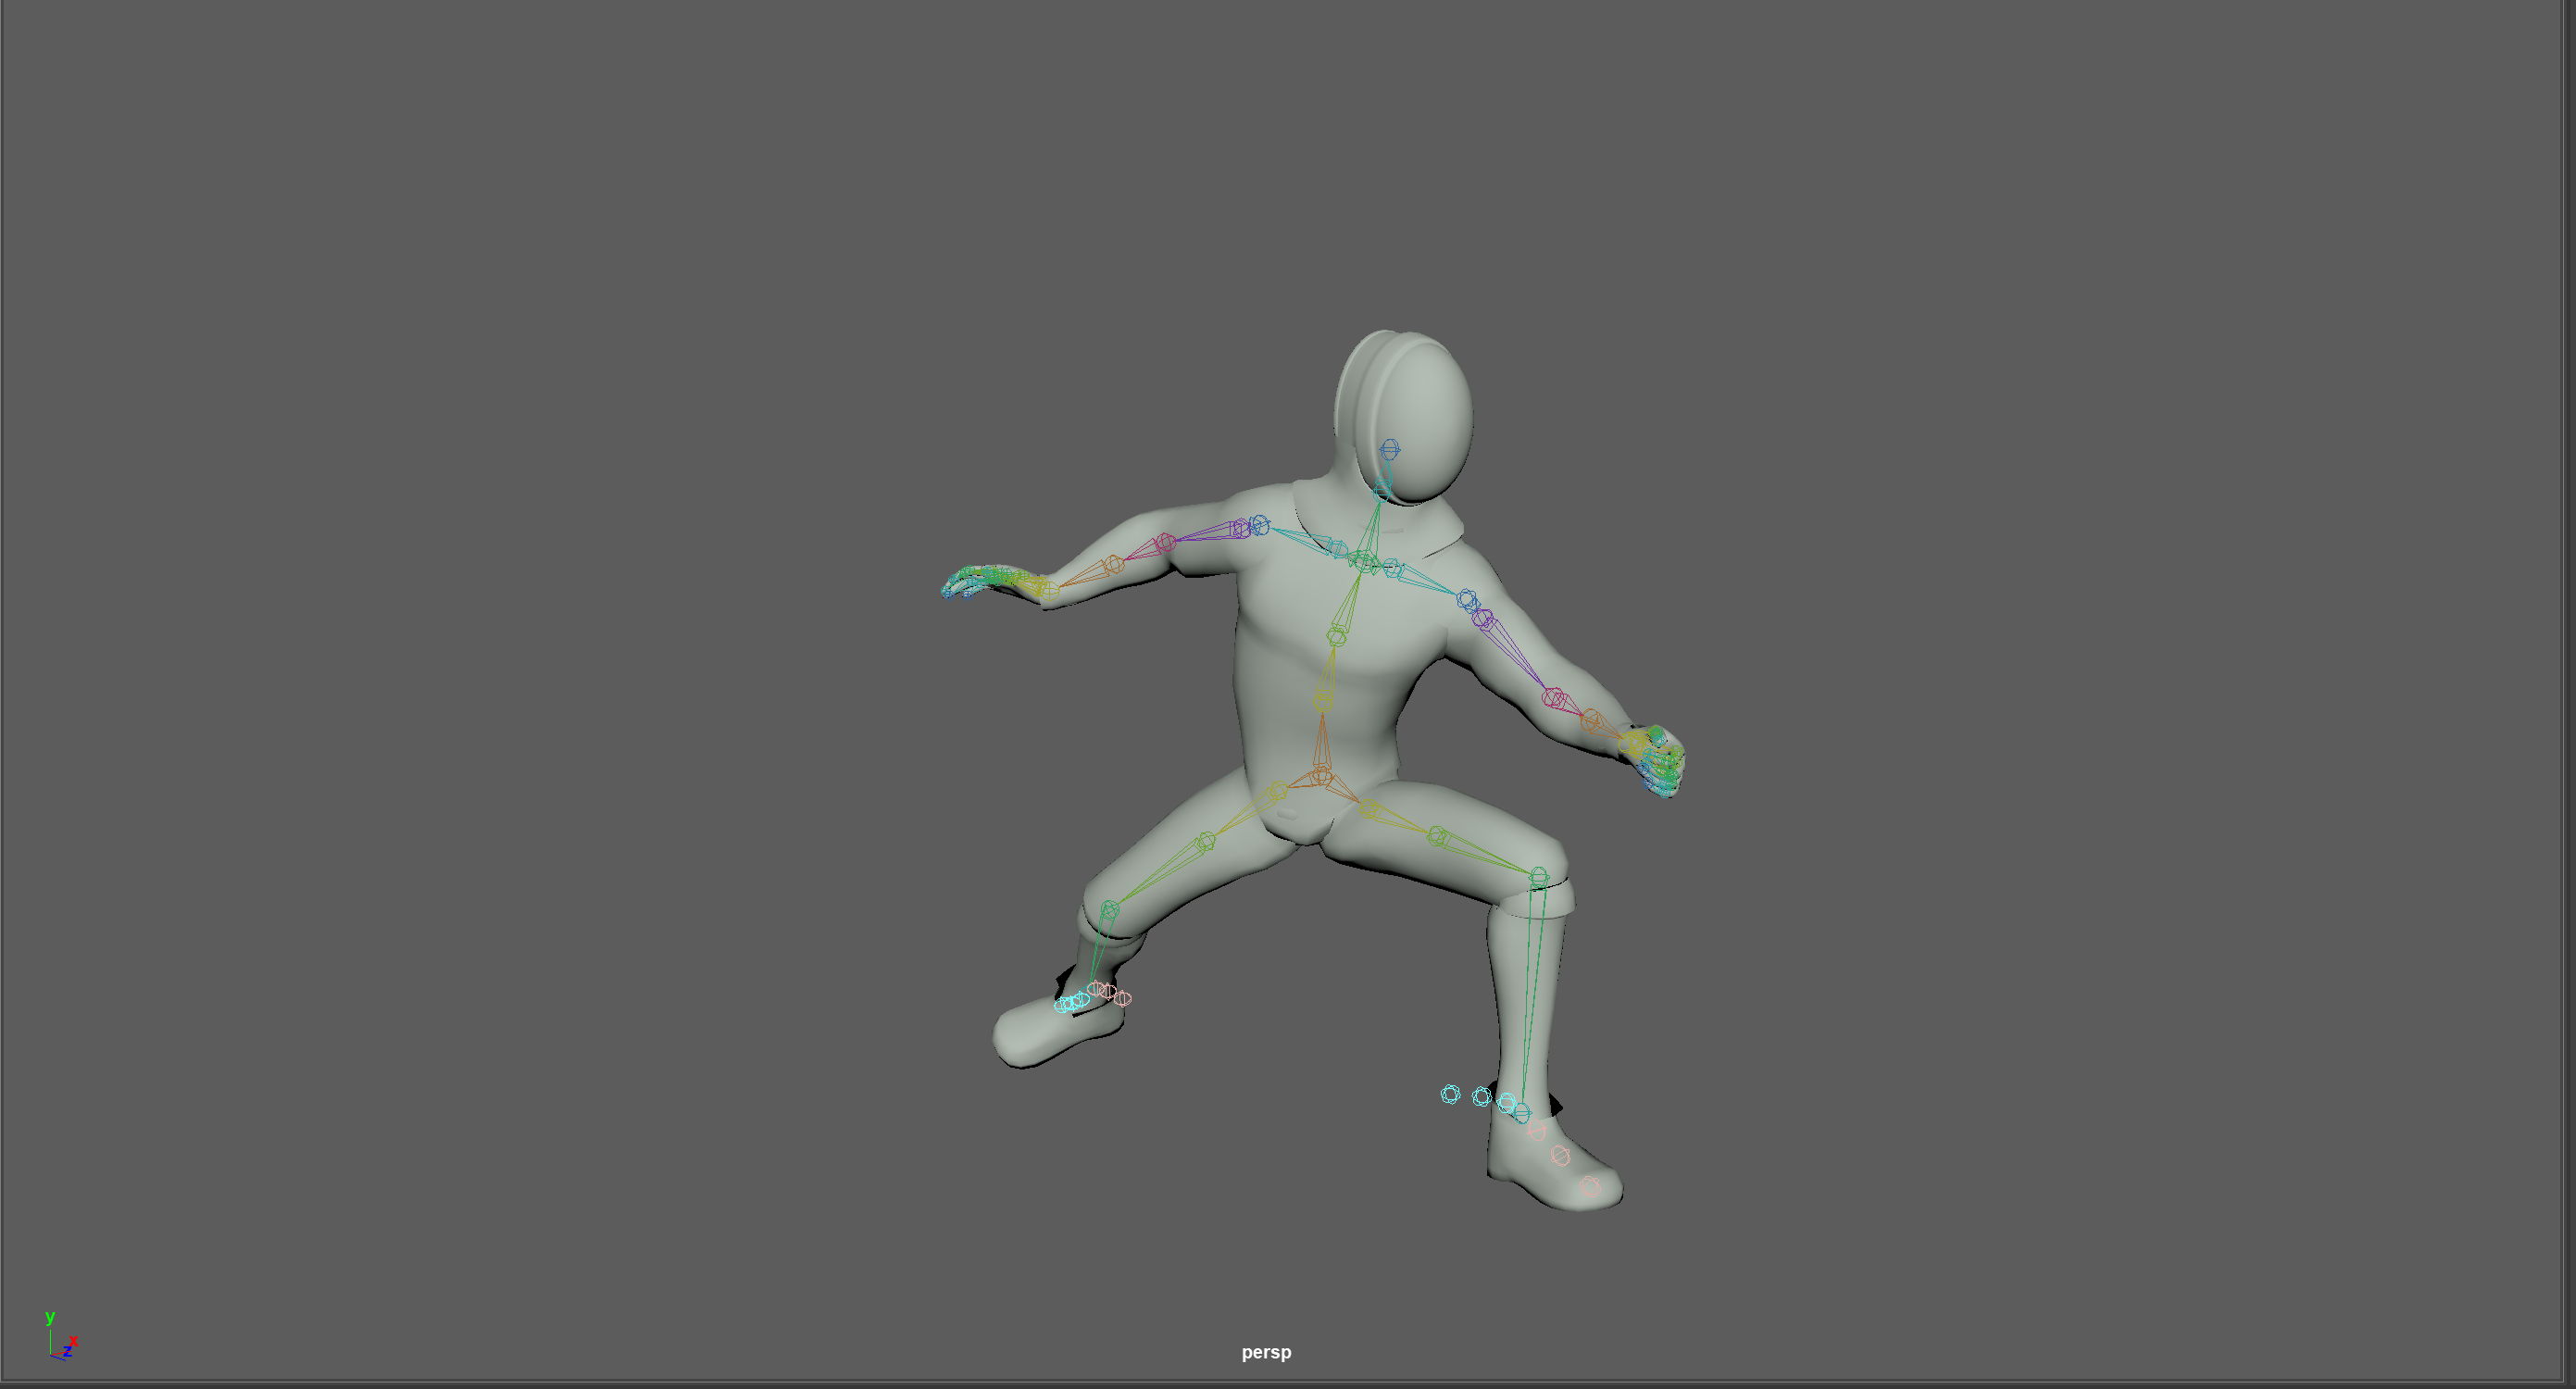The width and height of the screenshot is (2576, 1389).
Task: Select the green chest joint where the clavicles meet
Action: click(x=1365, y=561)
